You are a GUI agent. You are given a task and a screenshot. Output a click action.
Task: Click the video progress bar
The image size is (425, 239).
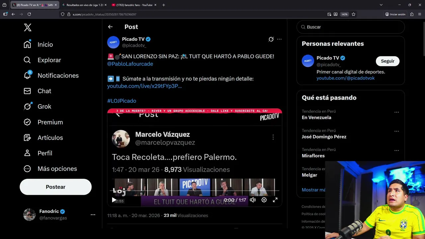[195, 191]
